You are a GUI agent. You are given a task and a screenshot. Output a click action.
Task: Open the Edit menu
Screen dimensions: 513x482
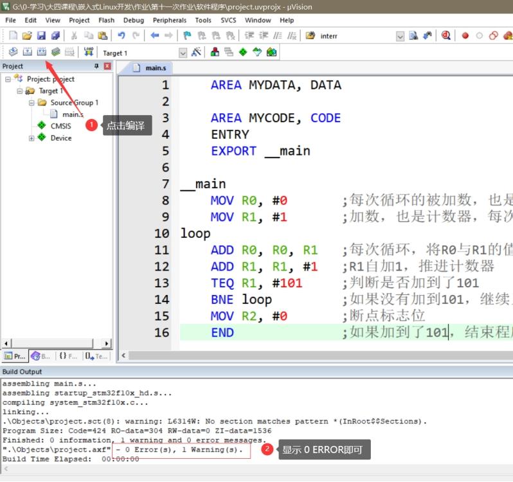pyautogui.click(x=30, y=20)
